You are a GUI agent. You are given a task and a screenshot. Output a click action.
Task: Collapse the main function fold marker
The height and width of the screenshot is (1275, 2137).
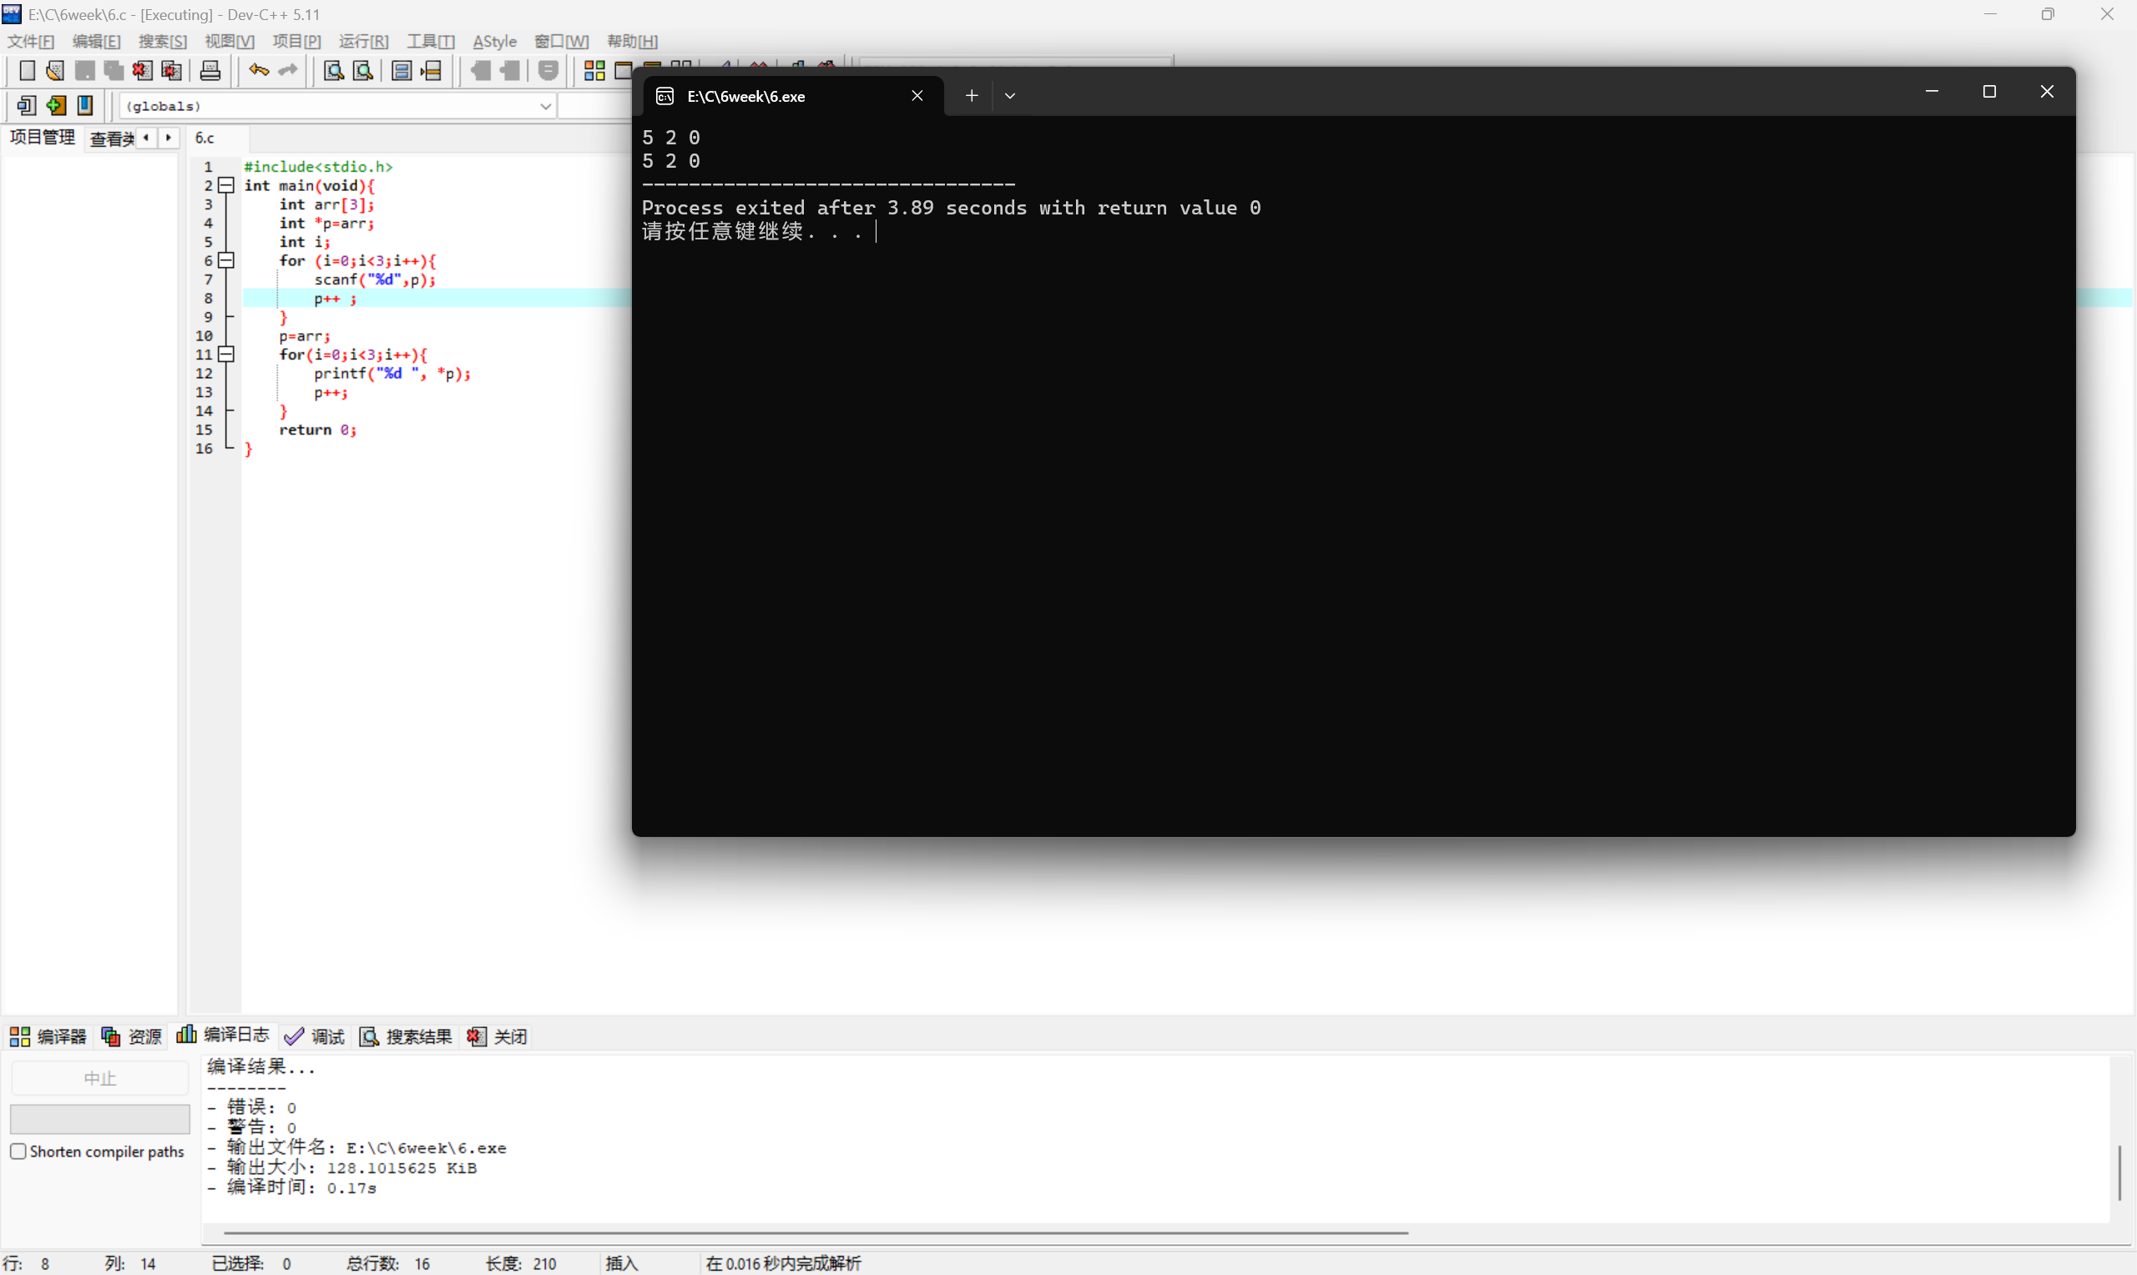tap(226, 185)
